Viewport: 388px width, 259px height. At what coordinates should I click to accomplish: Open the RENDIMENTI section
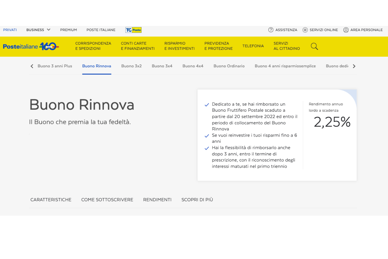click(x=157, y=200)
